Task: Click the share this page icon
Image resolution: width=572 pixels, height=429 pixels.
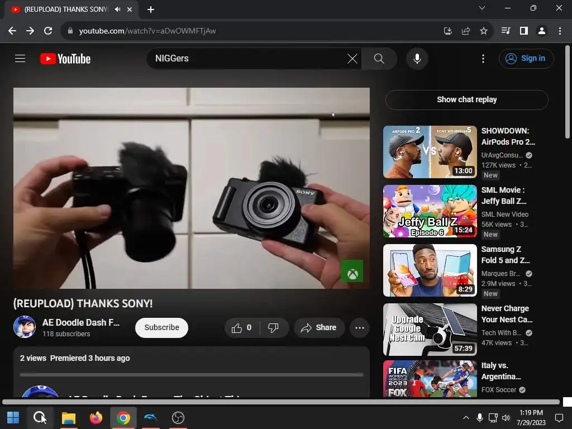Action: [x=465, y=31]
